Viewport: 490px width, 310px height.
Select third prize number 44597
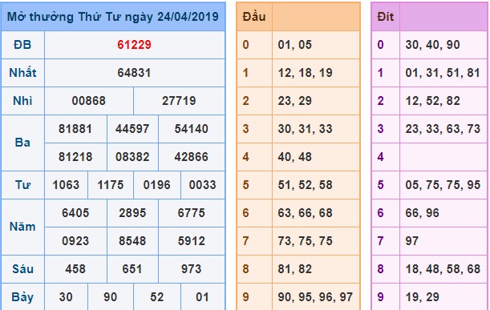[x=132, y=129]
